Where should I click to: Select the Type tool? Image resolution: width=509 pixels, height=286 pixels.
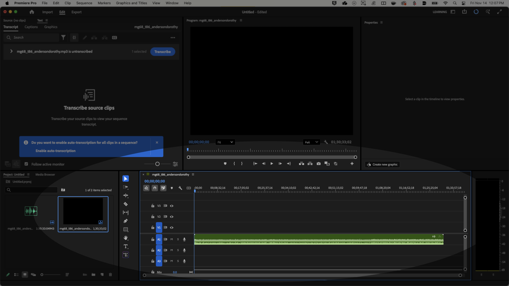[x=126, y=247]
